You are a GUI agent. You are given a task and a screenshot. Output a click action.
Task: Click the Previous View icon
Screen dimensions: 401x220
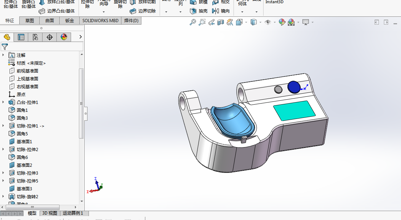(211, 22)
